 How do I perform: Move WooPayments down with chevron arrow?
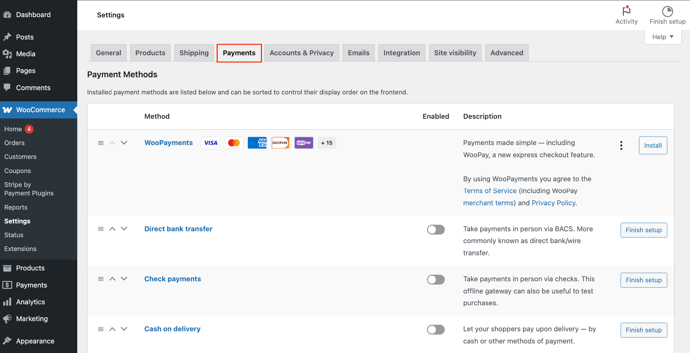124,143
